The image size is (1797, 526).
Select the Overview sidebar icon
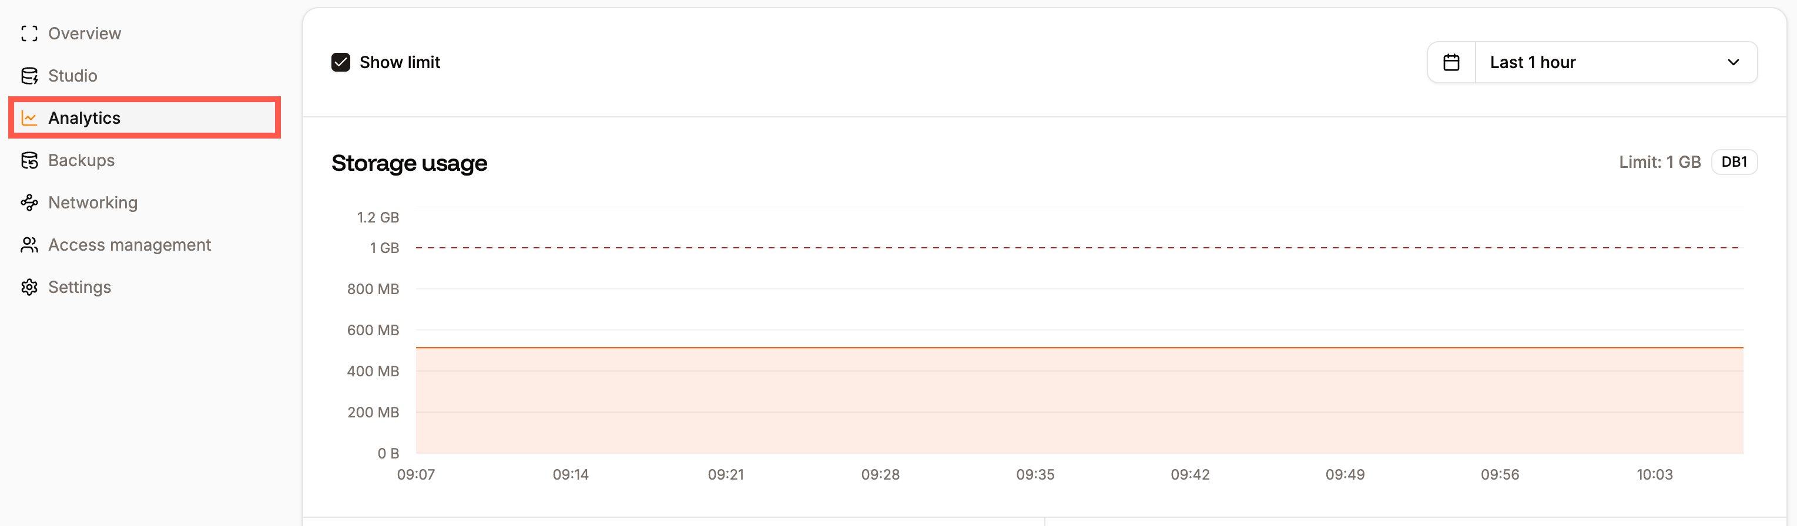[29, 33]
